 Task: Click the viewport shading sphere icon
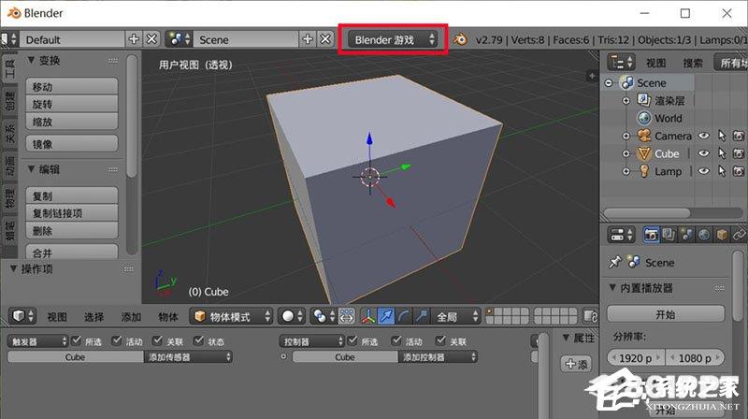click(291, 316)
